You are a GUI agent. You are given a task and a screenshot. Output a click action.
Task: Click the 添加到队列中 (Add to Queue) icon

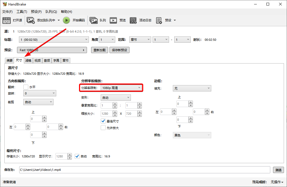[30, 20]
